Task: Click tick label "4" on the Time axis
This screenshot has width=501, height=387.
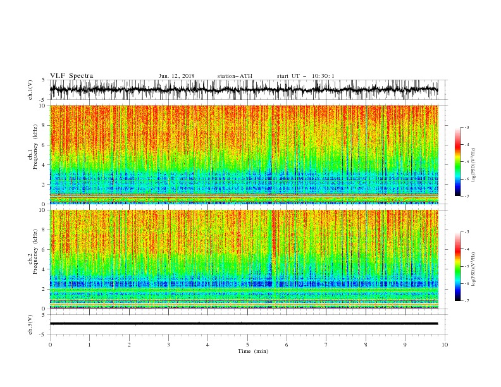Action: [x=207, y=345]
